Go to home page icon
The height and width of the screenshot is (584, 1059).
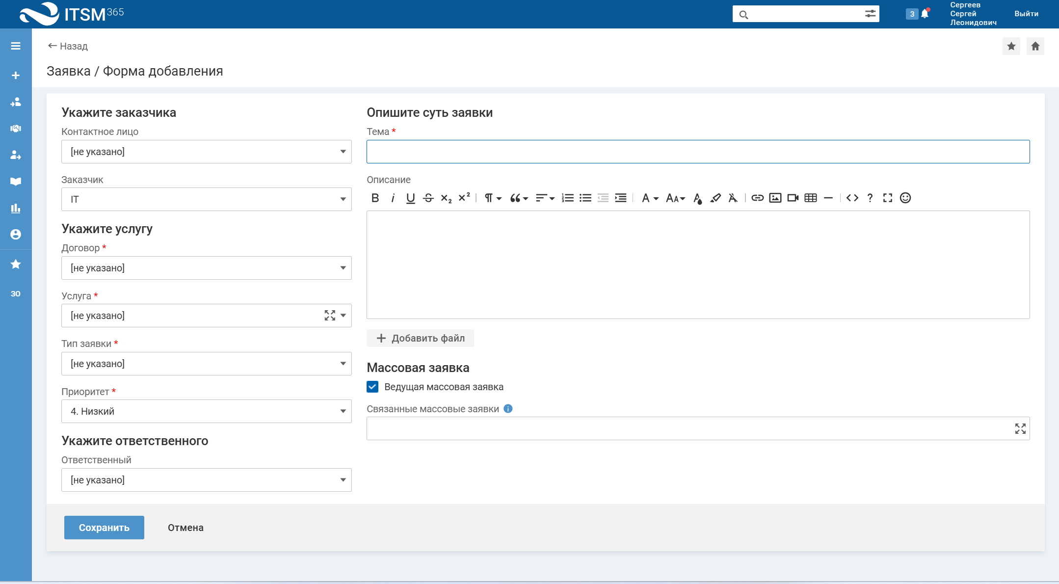pos(1035,46)
